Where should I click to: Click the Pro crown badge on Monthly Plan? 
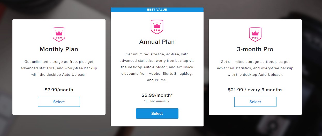click(x=59, y=34)
